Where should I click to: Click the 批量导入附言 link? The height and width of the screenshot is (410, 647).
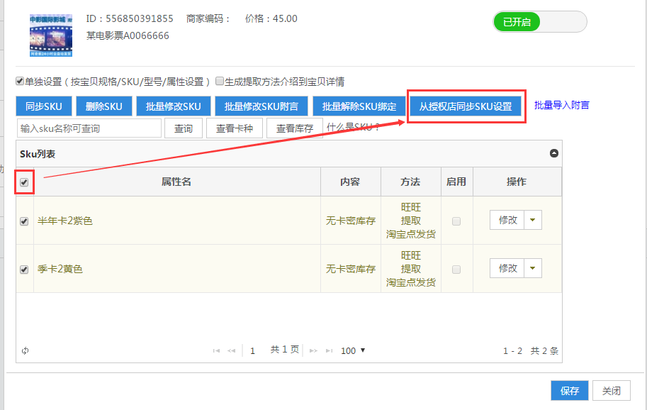coord(561,105)
